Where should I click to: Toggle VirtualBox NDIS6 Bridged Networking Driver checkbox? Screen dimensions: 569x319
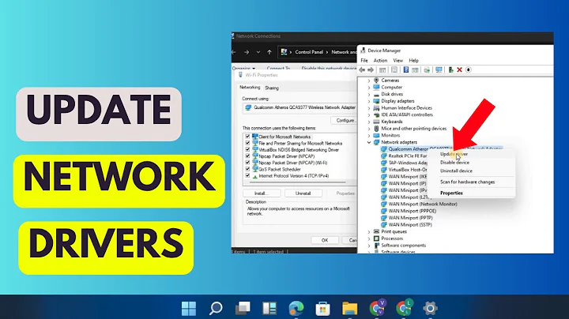[247, 150]
